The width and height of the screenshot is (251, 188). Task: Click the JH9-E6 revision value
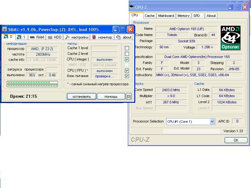click(x=234, y=69)
